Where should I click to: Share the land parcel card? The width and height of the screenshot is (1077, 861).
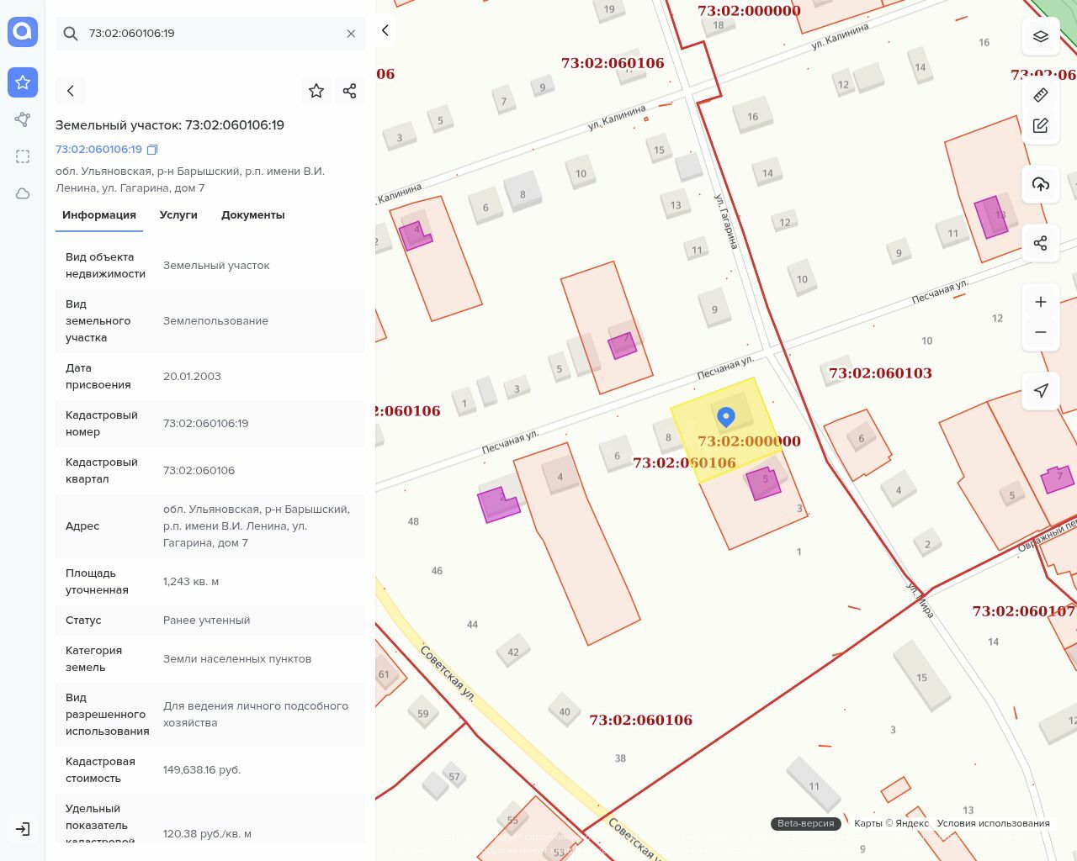pyautogui.click(x=349, y=91)
